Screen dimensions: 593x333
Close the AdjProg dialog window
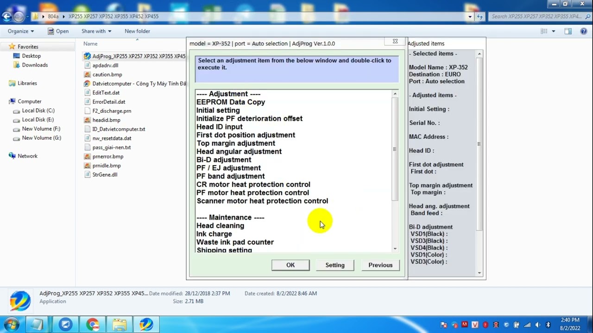coord(395,42)
